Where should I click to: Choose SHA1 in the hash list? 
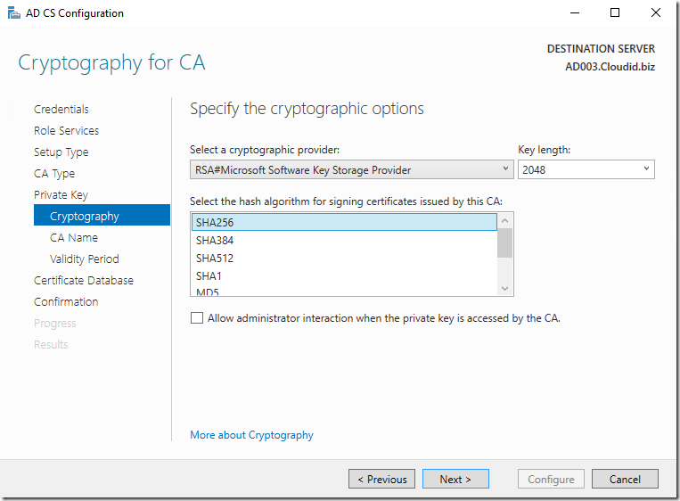(210, 276)
